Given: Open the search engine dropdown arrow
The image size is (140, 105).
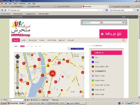Looking at the screenshot, I should (x=109, y=10).
